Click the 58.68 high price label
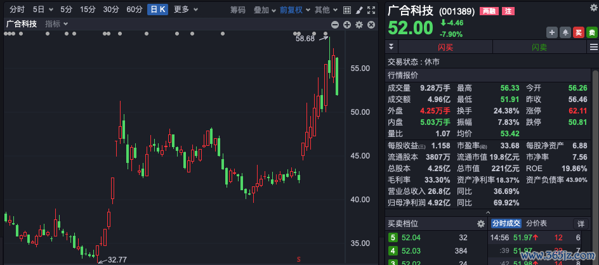Viewport: 599px width, 265px height. (x=305, y=39)
